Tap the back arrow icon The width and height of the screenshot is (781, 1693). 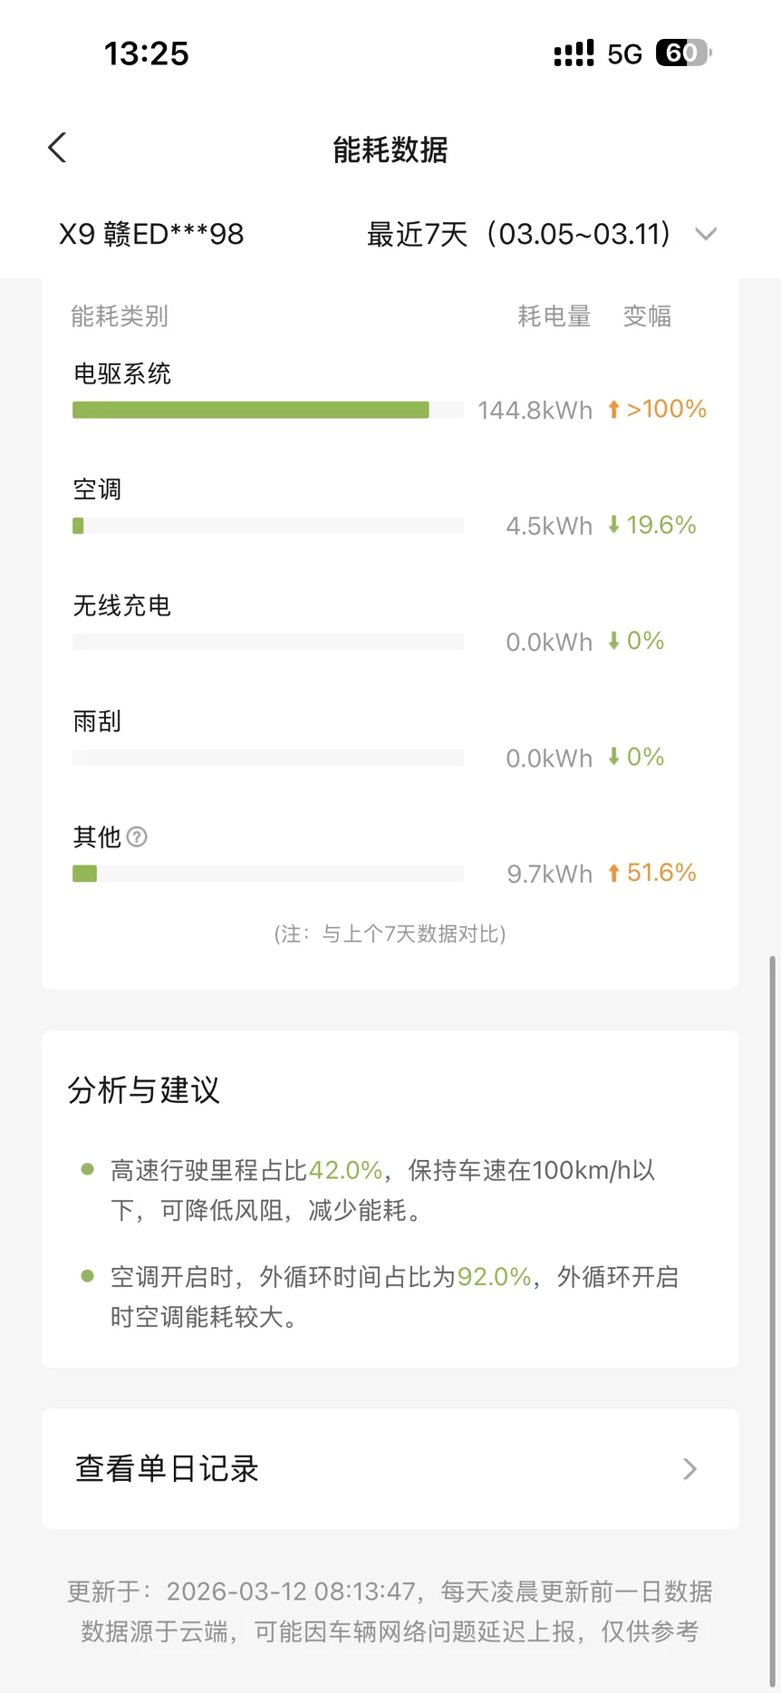(58, 148)
